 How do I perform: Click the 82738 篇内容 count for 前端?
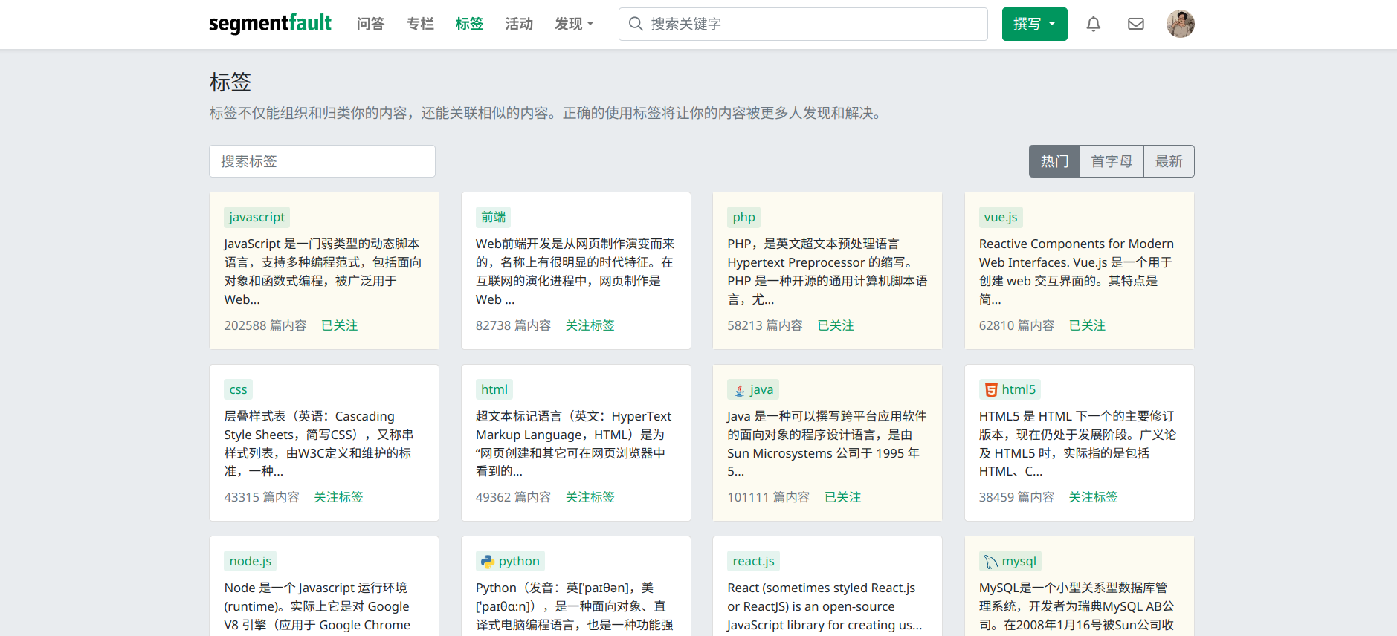513,325
